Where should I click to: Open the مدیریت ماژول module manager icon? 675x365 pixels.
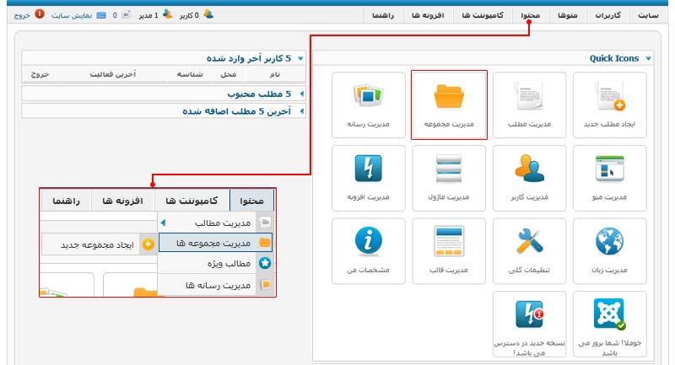pos(449,177)
